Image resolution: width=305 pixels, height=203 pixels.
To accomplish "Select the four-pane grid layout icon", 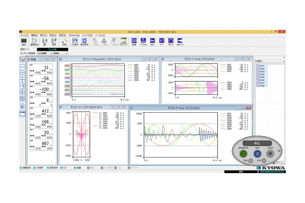I will tap(22, 79).
